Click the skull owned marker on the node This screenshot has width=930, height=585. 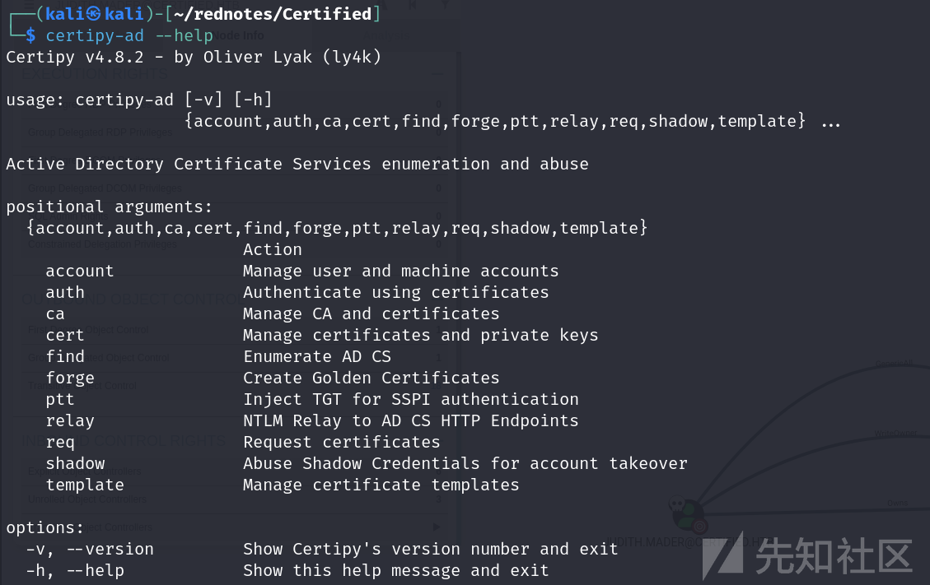tap(676, 505)
